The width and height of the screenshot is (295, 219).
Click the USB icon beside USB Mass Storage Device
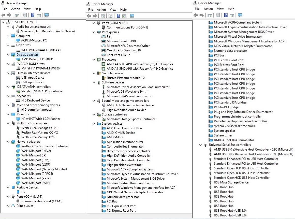[211, 183]
